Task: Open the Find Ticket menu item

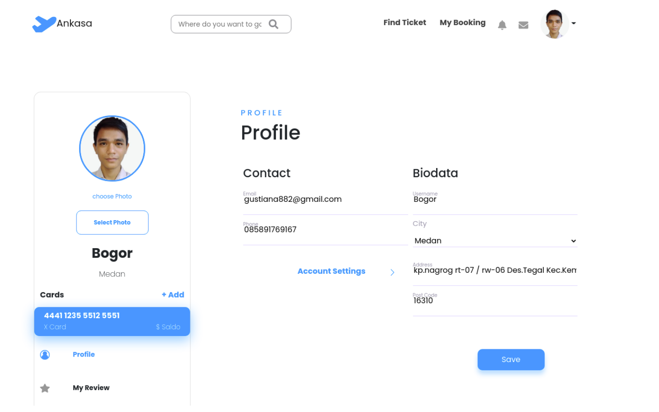Action: [x=405, y=22]
